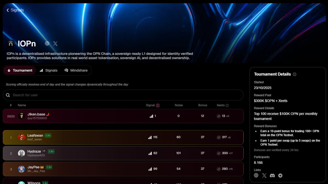
Task: Click Hydraze's noise value 101
Action: (178, 153)
